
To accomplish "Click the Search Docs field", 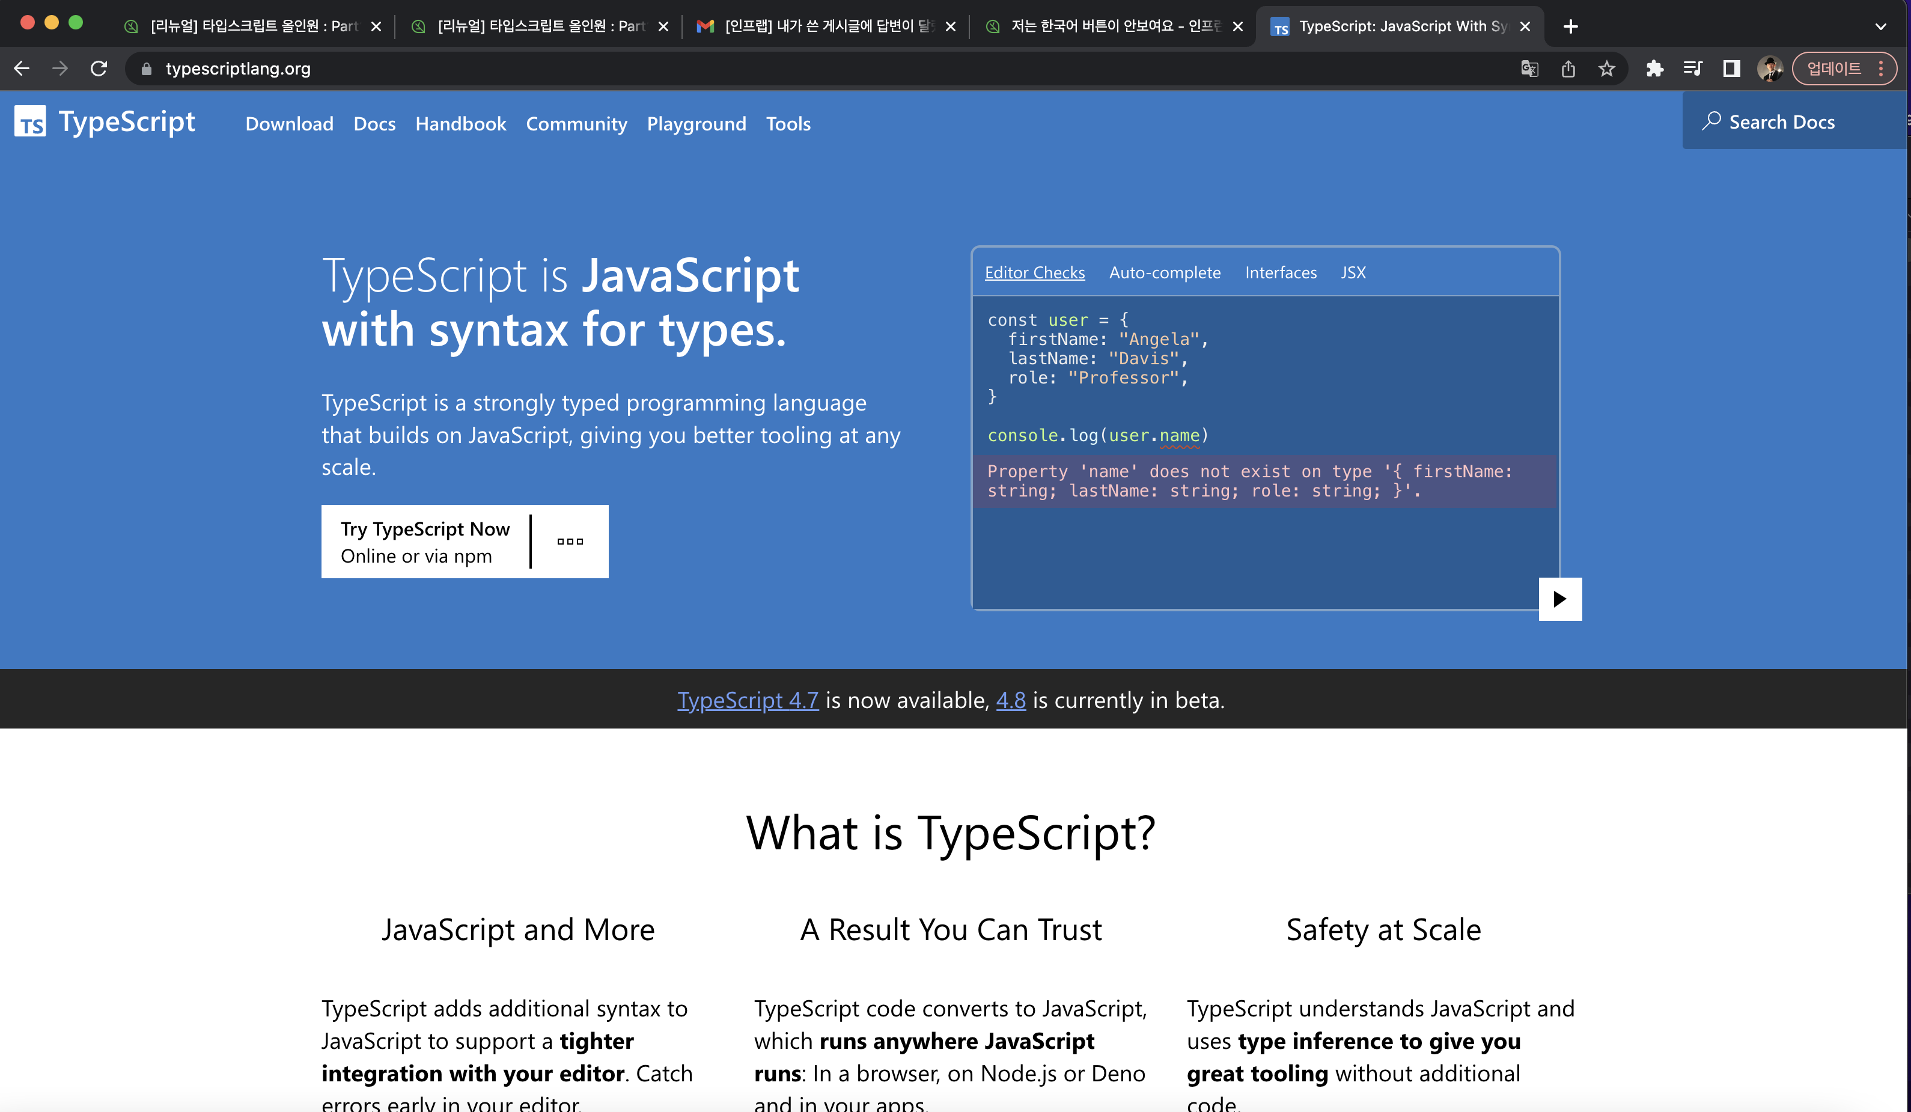I will coord(1794,121).
